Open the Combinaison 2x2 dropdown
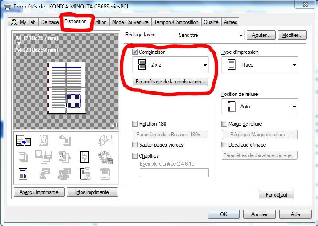Image resolution: width=318 pixels, height=226 pixels. click(x=170, y=65)
